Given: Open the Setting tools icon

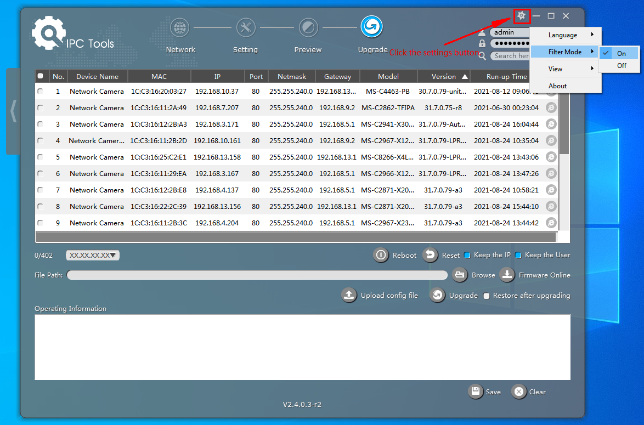Looking at the screenshot, I should click(x=246, y=28).
